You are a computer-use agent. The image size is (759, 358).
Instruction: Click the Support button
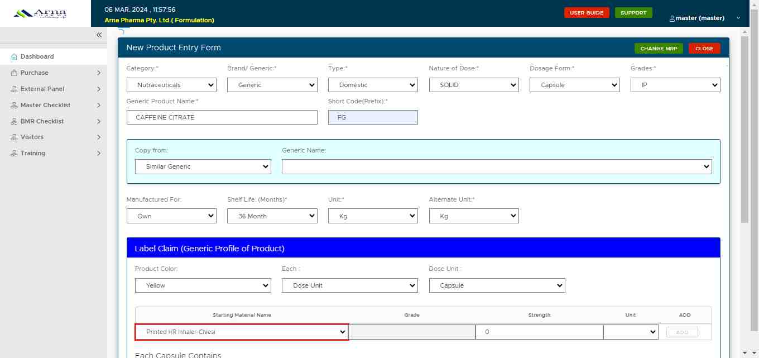(x=633, y=13)
